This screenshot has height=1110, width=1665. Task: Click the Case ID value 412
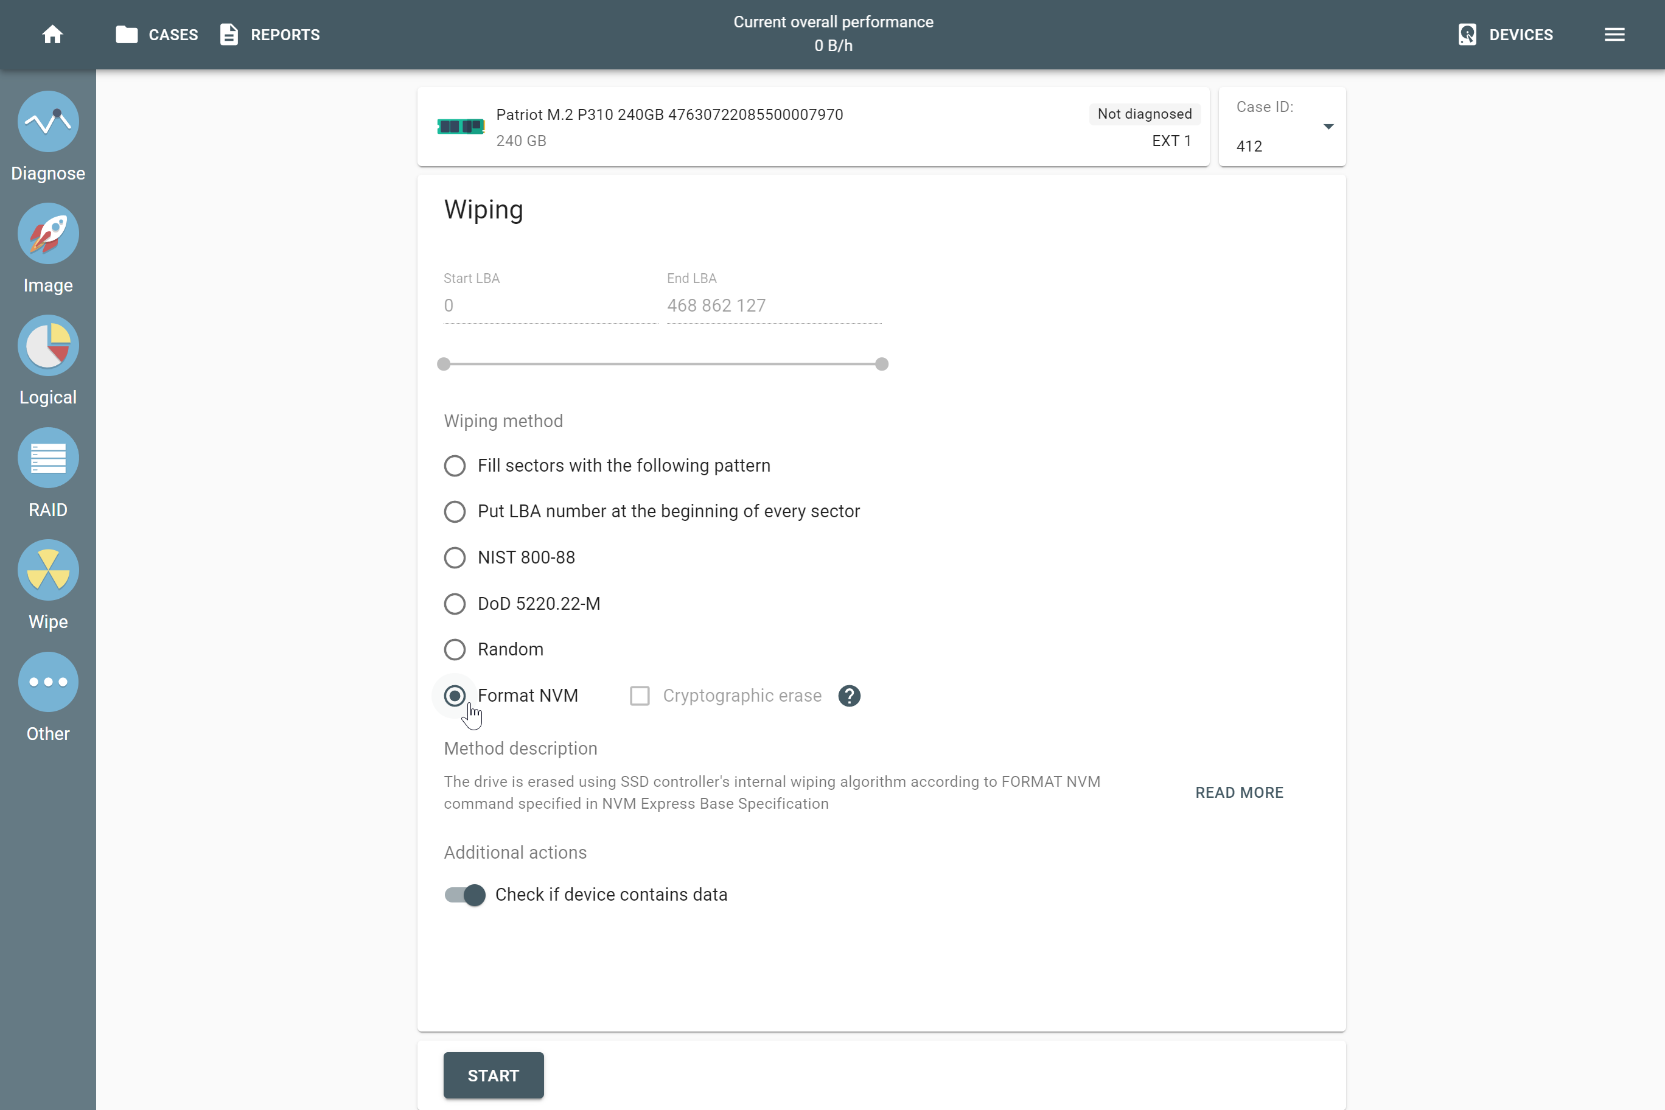[1249, 146]
